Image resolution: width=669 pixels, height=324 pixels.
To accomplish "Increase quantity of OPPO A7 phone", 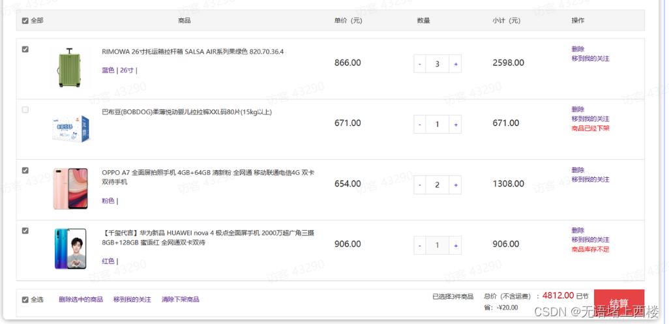I will point(455,185).
